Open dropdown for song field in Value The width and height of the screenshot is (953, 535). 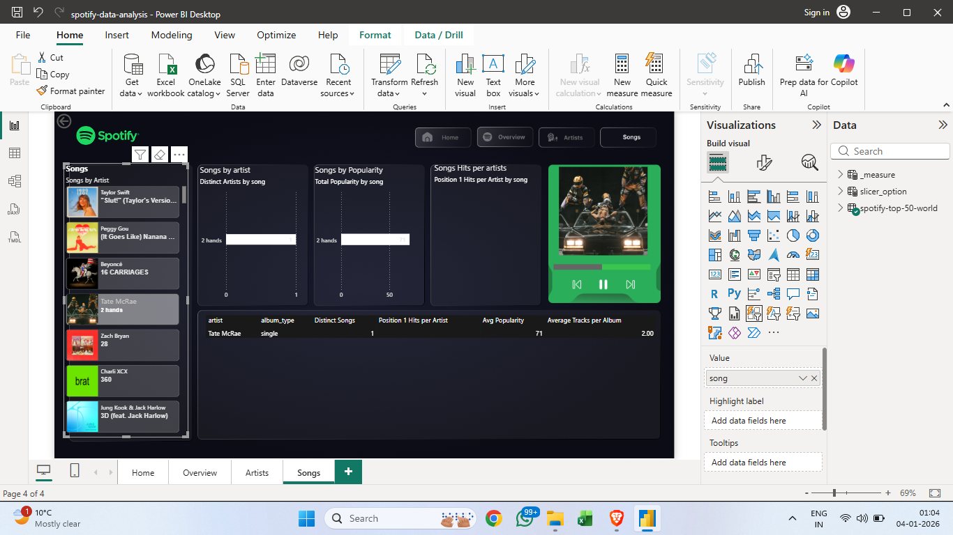(802, 378)
